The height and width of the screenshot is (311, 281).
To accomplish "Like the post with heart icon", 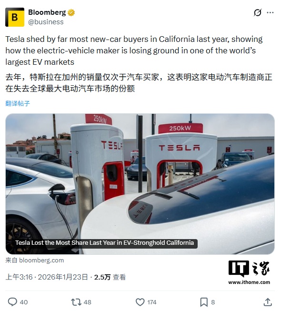I will (x=140, y=302).
